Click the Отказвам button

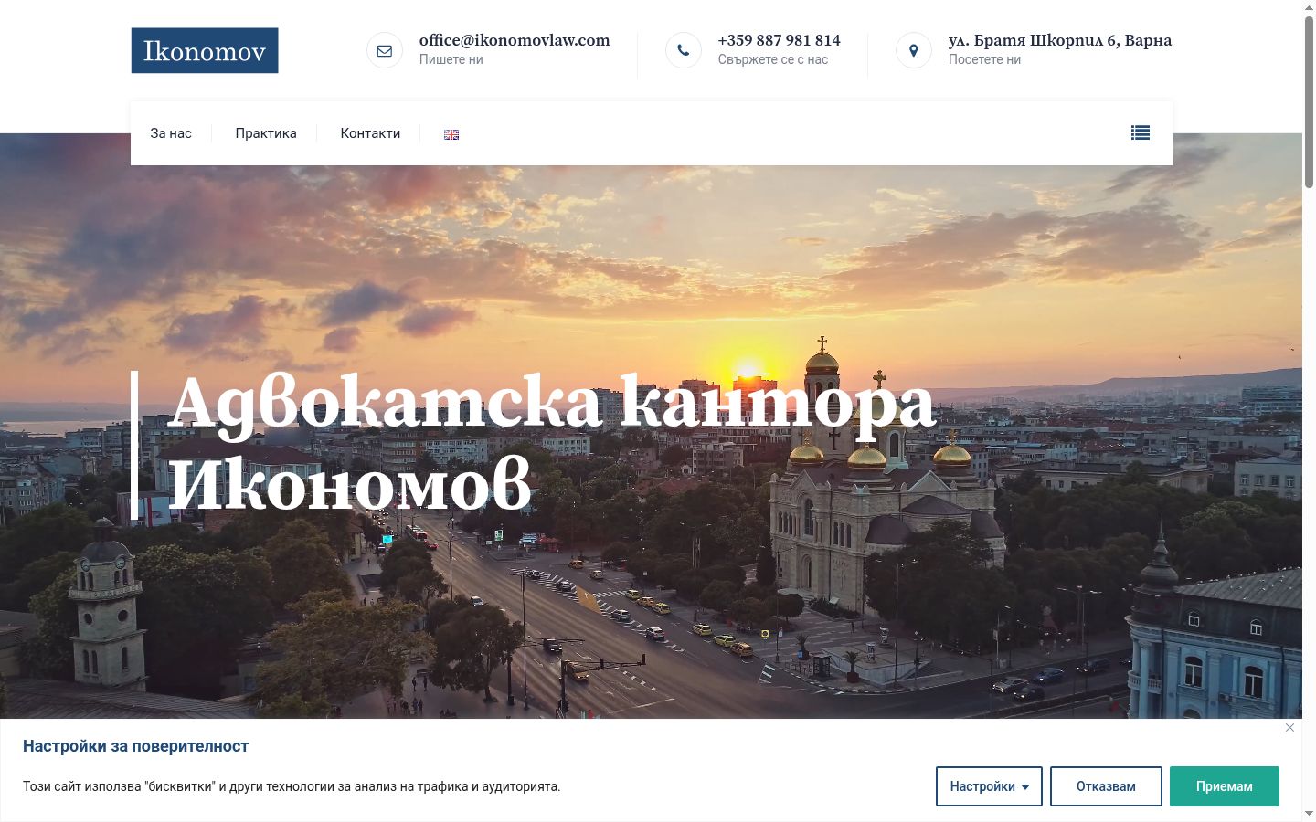coord(1106,786)
